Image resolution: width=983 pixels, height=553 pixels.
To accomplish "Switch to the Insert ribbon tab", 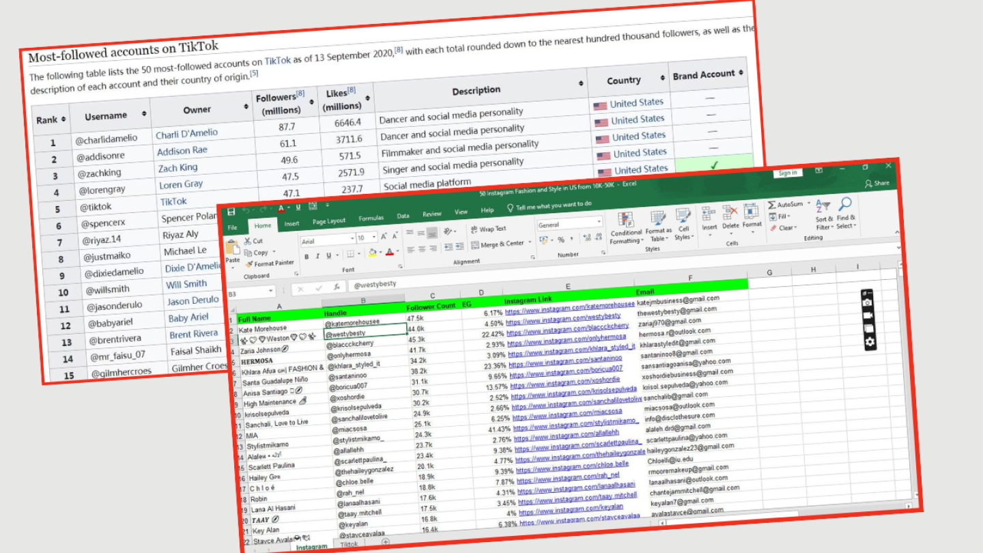I will (x=291, y=224).
